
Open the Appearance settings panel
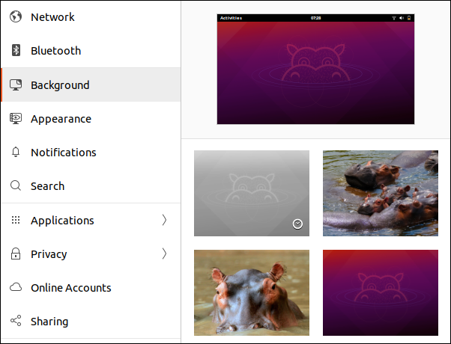[61, 119]
